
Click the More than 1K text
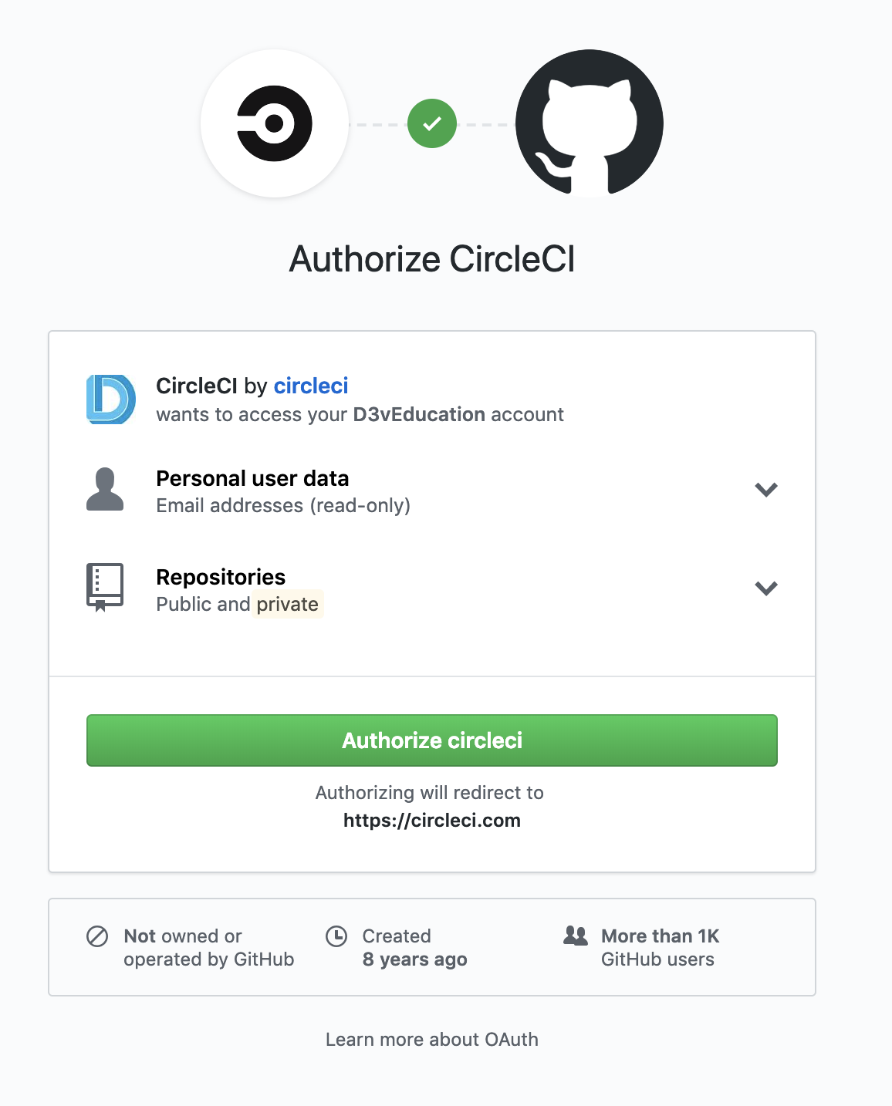[660, 936]
